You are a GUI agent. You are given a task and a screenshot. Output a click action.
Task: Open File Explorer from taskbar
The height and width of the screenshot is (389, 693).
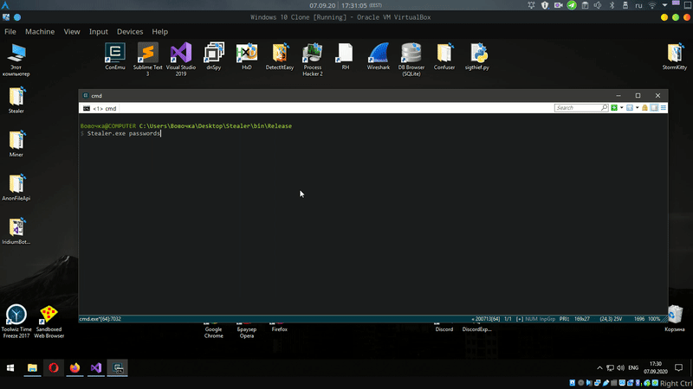click(32, 368)
